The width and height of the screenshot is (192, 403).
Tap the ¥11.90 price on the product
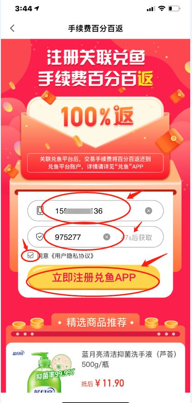[109, 384]
